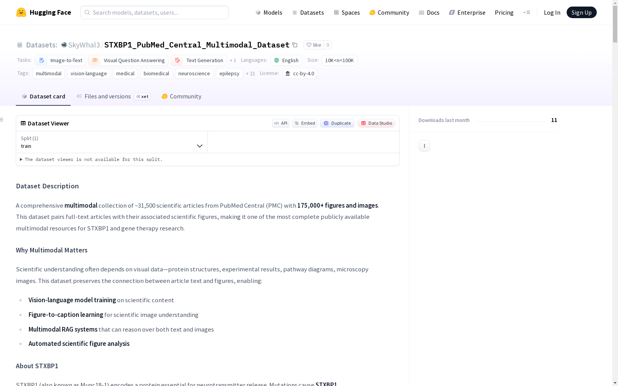Open Data Studio
The image size is (618, 386).
point(376,123)
